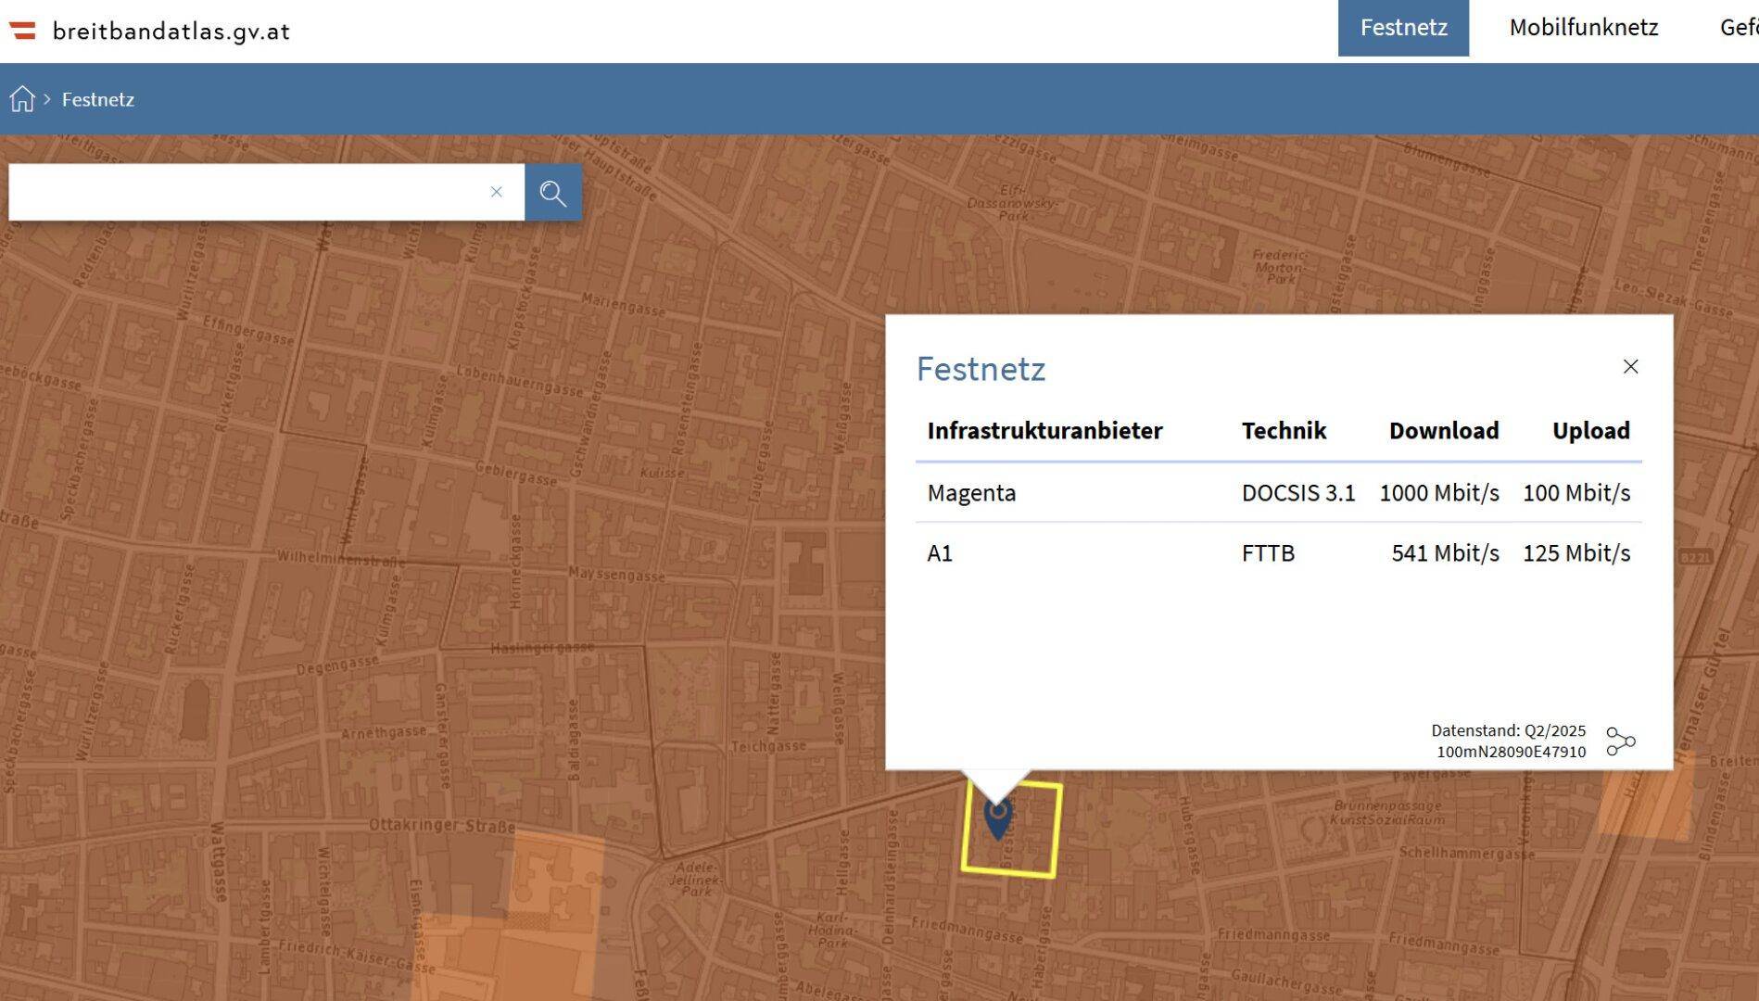Select the A1 provider row
Screen dimensions: 1759x1001
click(x=1277, y=553)
